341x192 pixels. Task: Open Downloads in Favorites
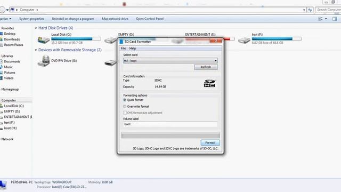tap(12, 39)
